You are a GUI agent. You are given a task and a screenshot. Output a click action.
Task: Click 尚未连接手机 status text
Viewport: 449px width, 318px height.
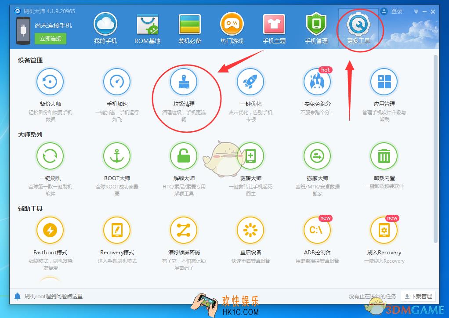click(53, 25)
